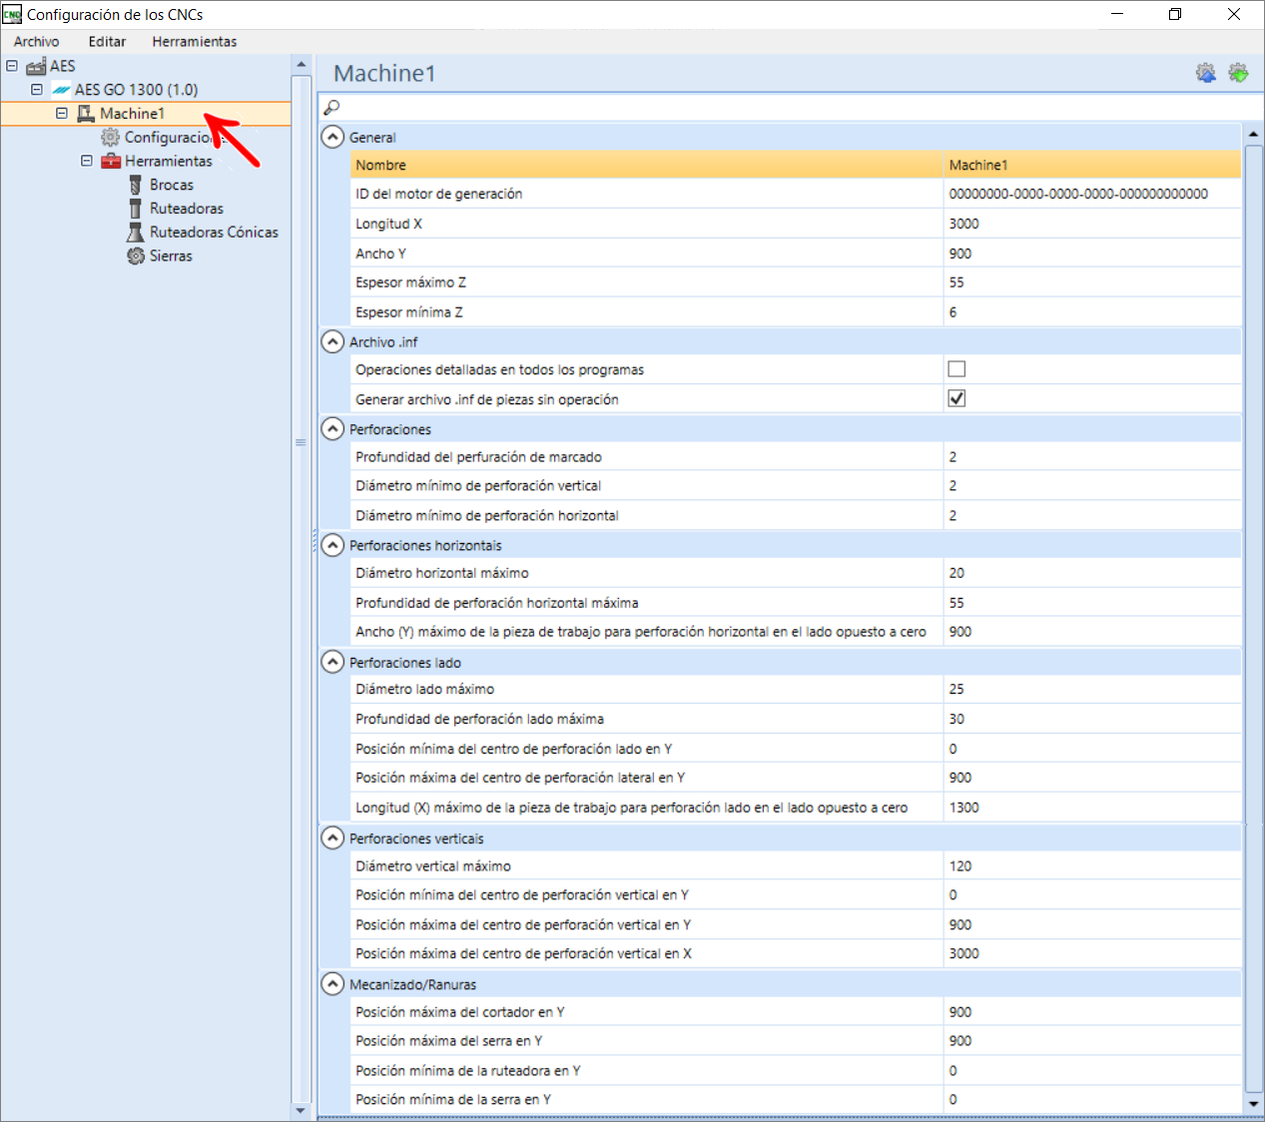The height and width of the screenshot is (1122, 1265).
Task: Collapse the General section
Action: point(332,137)
